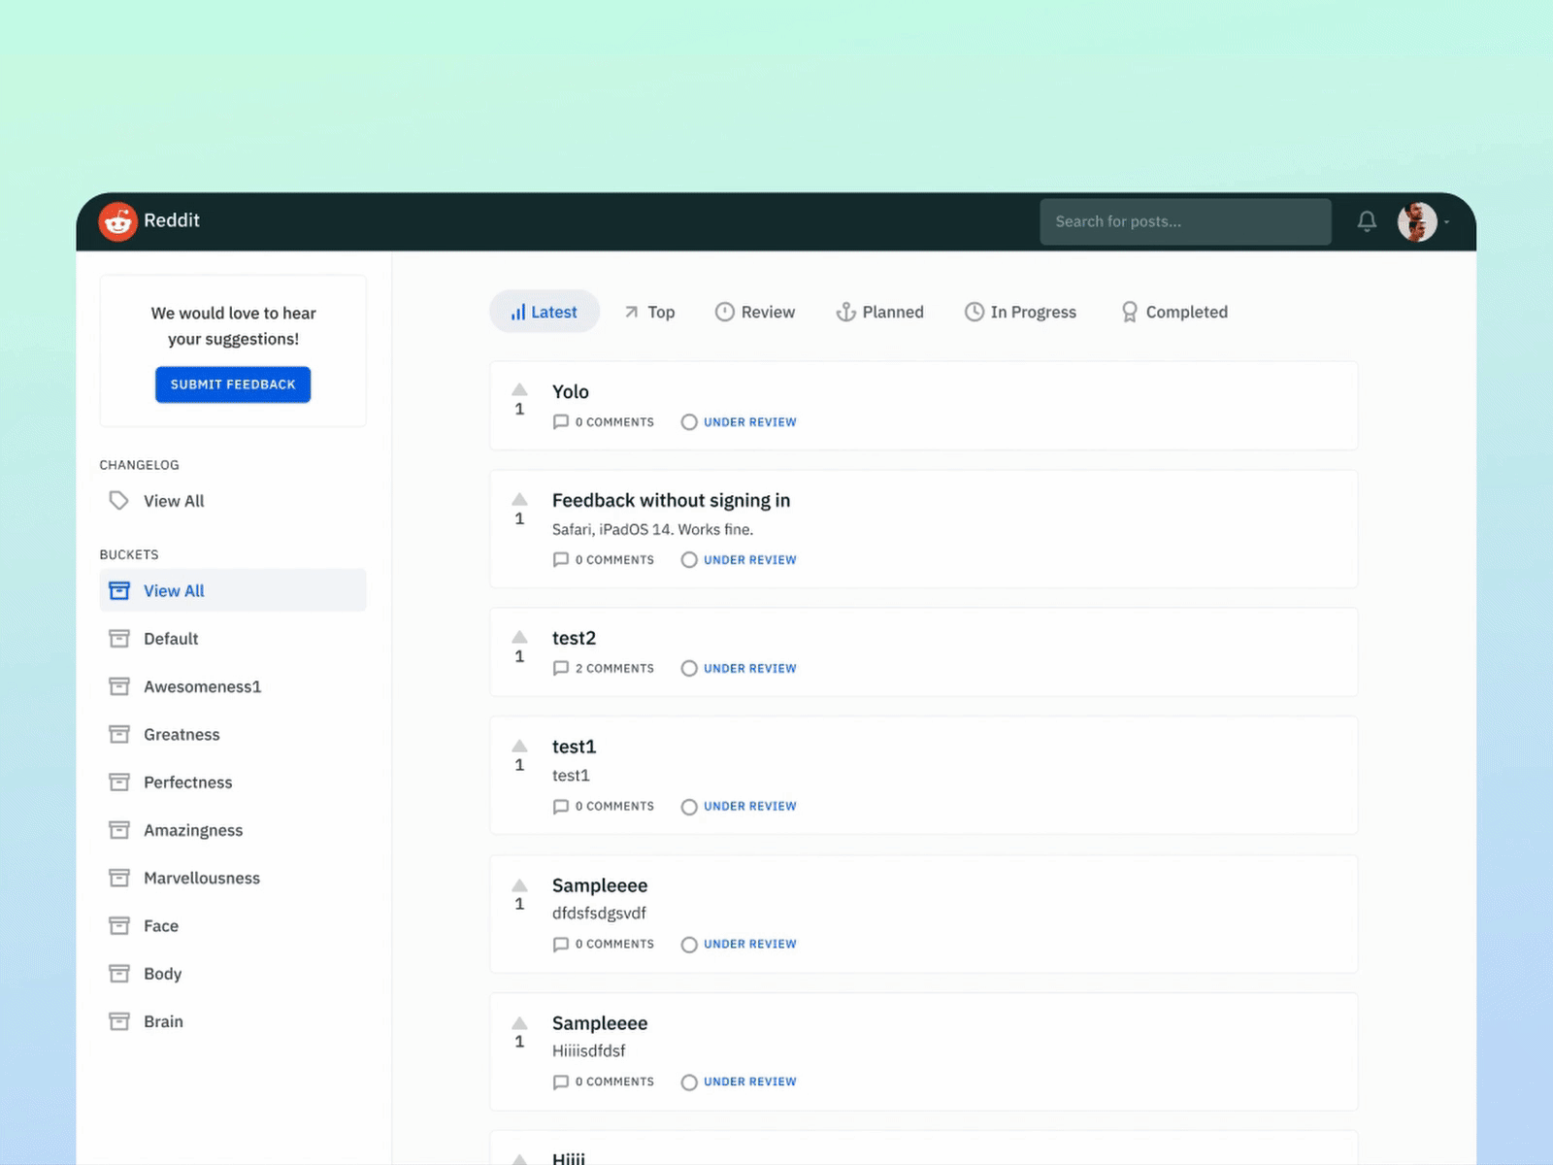Image resolution: width=1553 pixels, height=1165 pixels.
Task: Switch to the Latest tab
Action: 545,312
